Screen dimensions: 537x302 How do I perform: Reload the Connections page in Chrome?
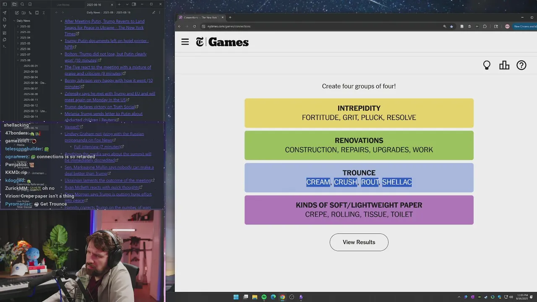pyautogui.click(x=194, y=26)
